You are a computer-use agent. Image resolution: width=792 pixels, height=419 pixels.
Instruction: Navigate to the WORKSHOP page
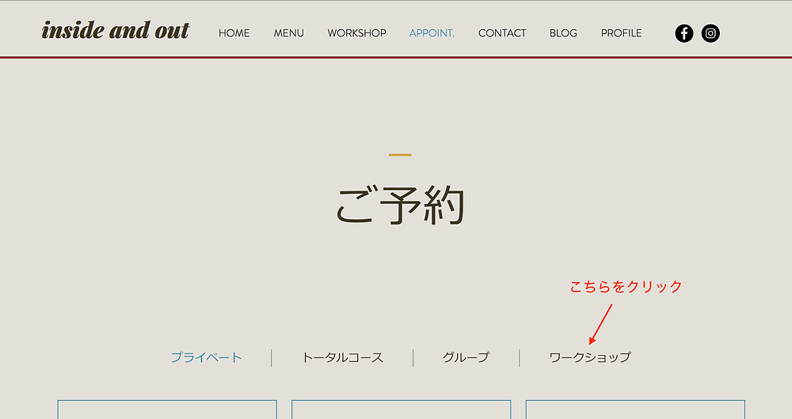(356, 33)
